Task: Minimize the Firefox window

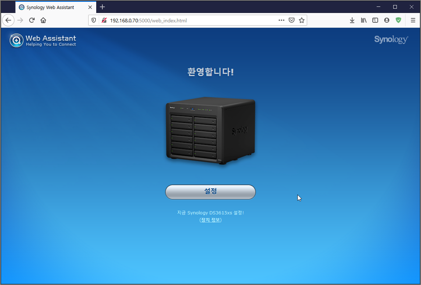Action: click(378, 7)
